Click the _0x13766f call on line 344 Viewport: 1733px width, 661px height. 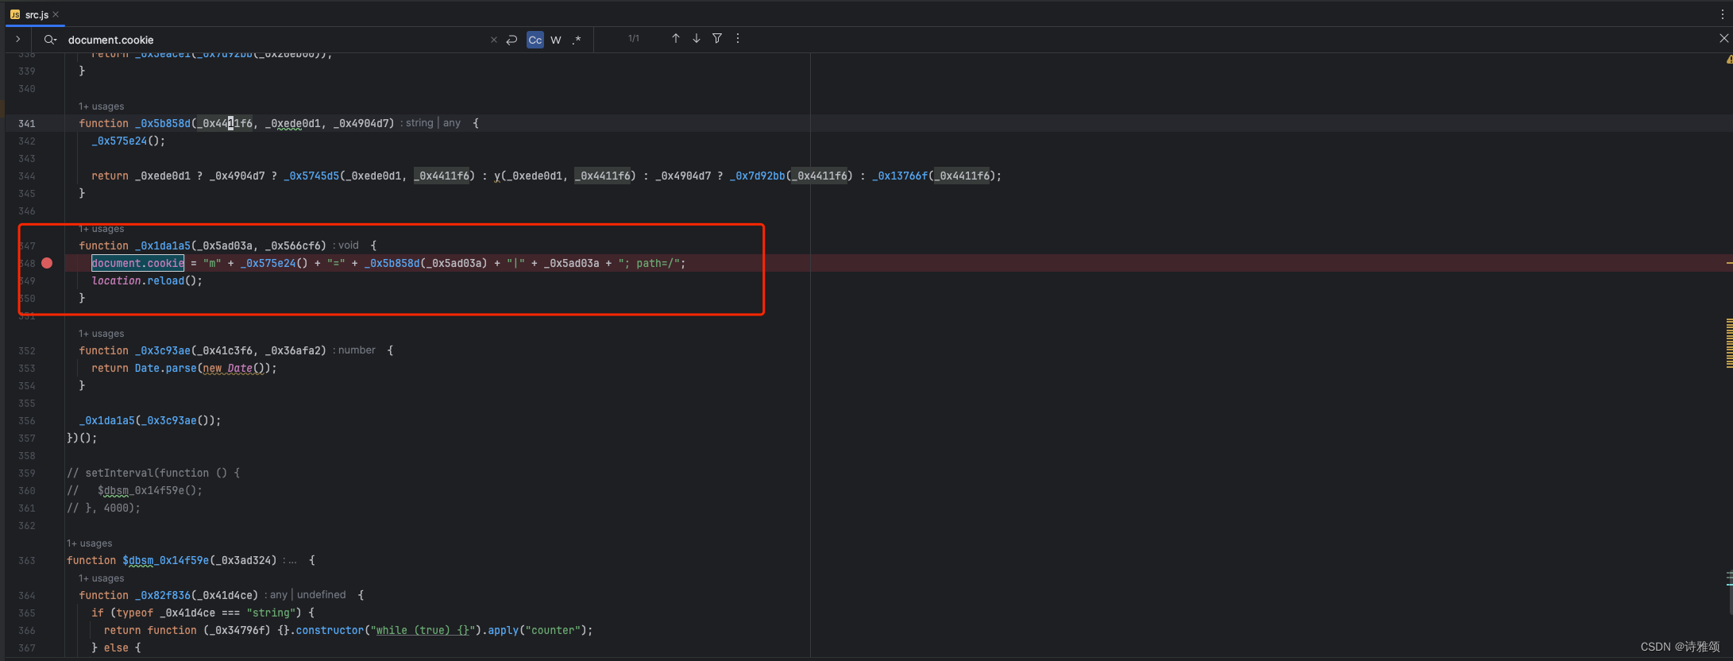pyautogui.click(x=901, y=176)
